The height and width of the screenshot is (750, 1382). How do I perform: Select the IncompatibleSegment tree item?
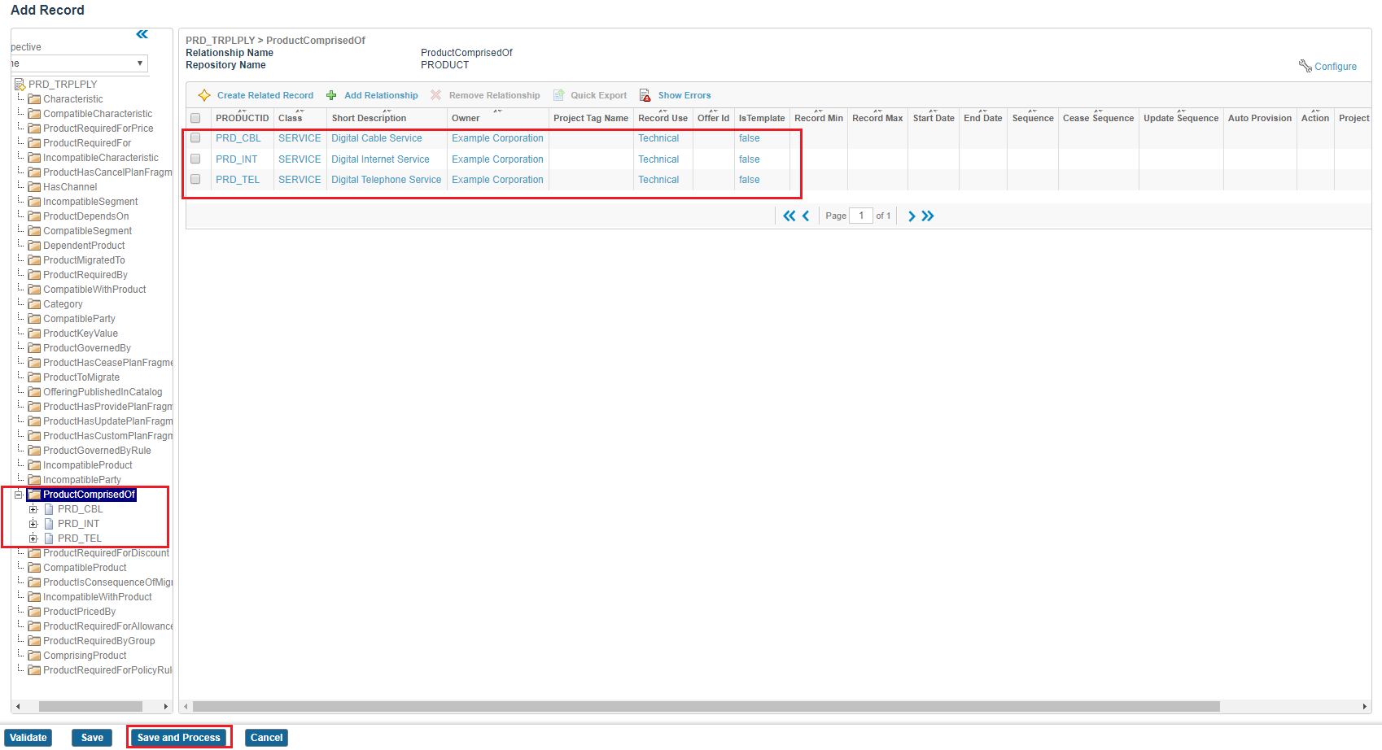(x=90, y=202)
